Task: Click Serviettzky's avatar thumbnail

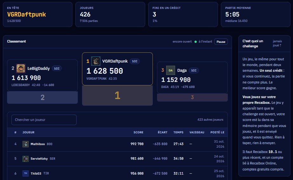Action: pyautogui.click(x=26, y=159)
